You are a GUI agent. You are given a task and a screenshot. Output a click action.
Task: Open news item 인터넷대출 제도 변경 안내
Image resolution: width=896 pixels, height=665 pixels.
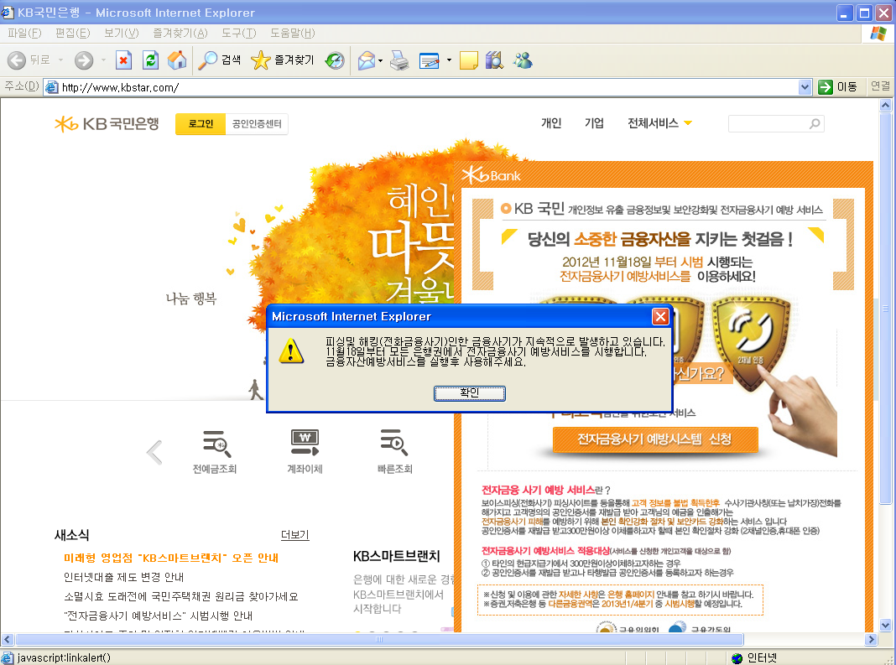(123, 577)
